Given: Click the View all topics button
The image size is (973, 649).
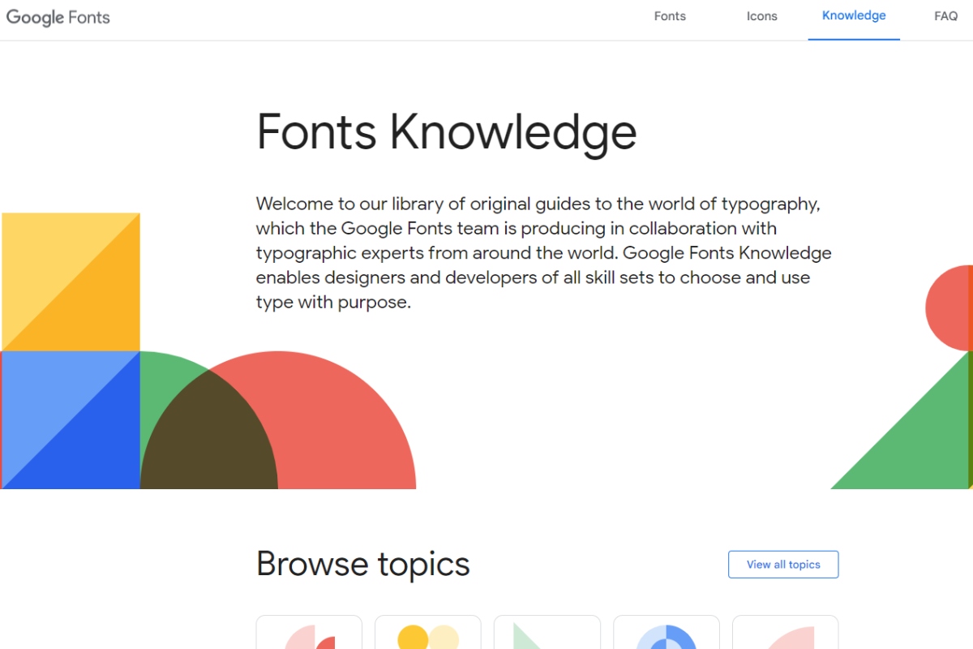Looking at the screenshot, I should coord(783,565).
